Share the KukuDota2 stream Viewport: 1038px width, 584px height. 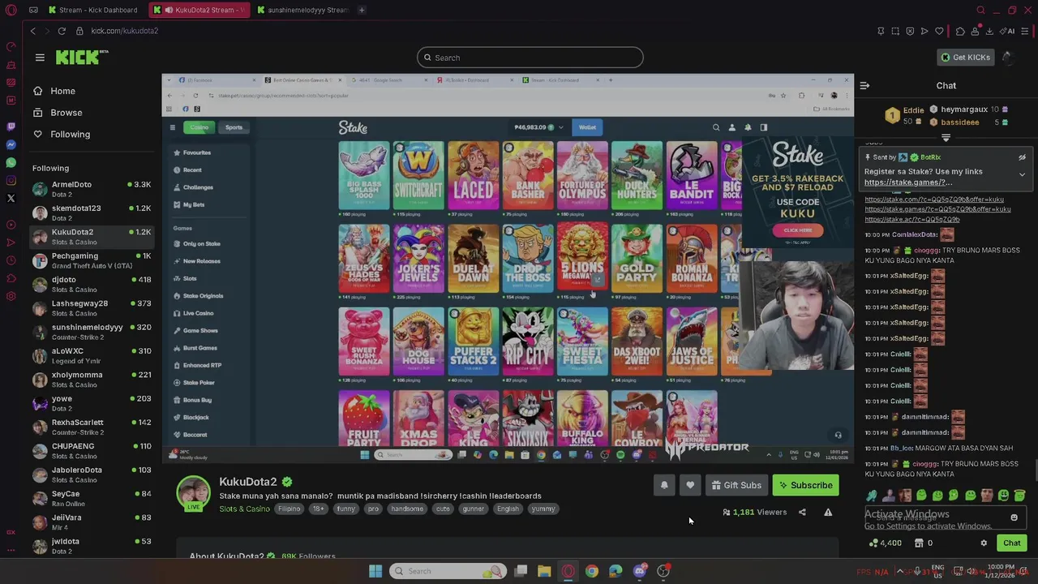coord(802,513)
